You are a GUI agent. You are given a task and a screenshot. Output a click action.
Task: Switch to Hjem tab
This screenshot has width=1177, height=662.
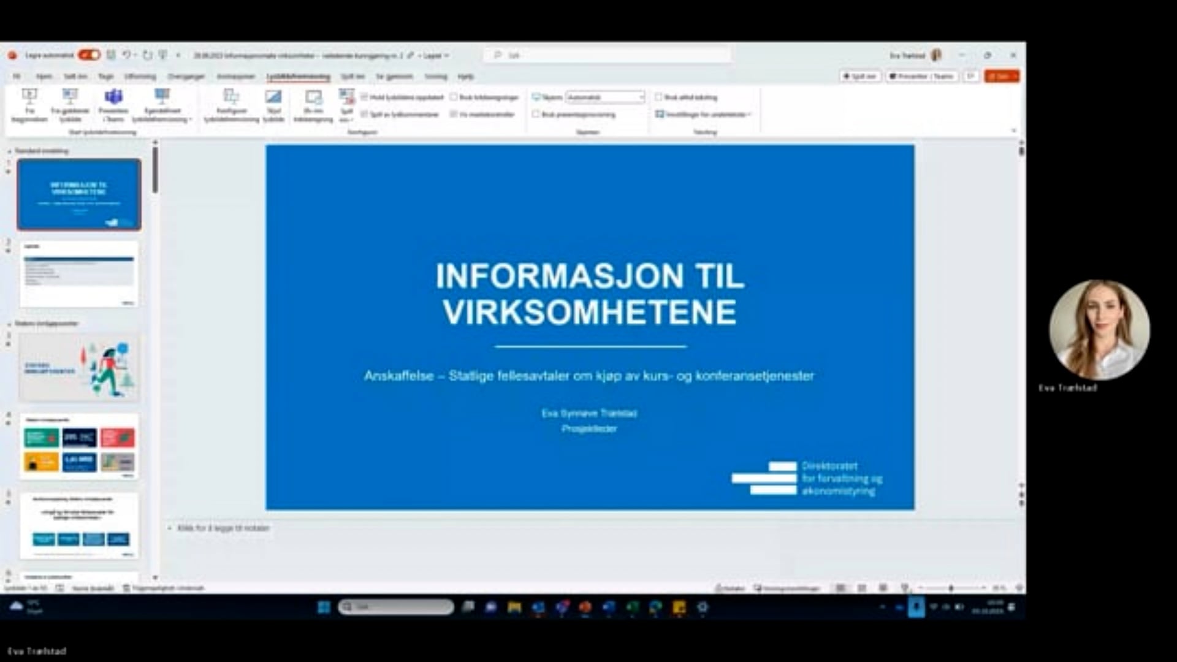(x=44, y=76)
